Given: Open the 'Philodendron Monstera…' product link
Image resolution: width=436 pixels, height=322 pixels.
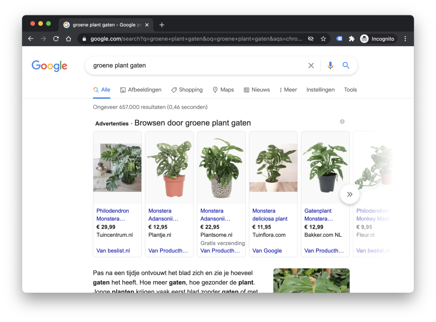Looking at the screenshot, I should coord(113,215).
